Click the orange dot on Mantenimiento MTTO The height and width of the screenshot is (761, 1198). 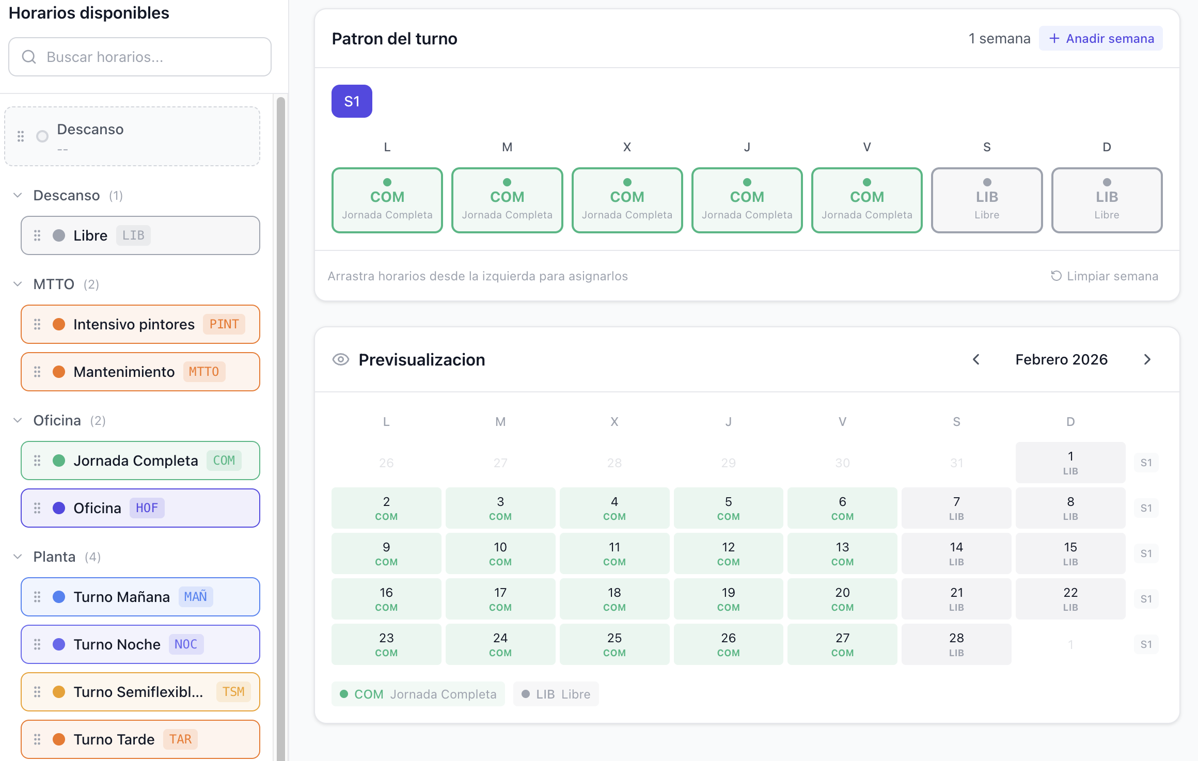[59, 371]
